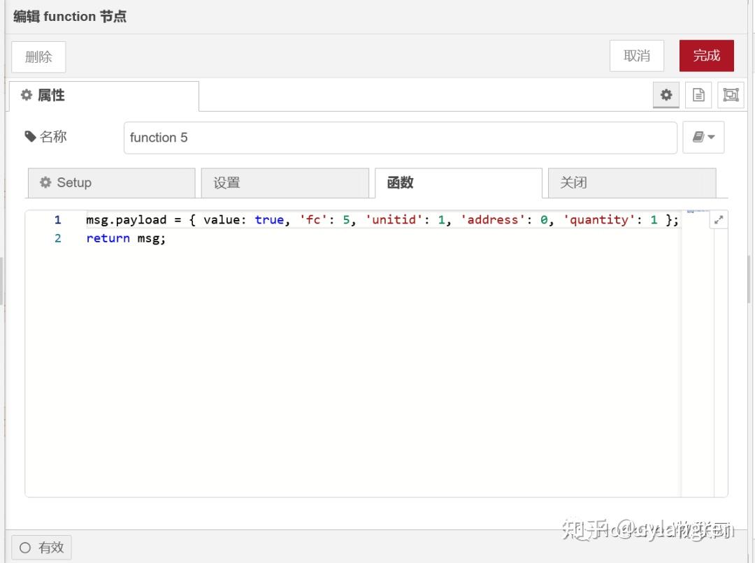Click the 'return msg;' code line
755x563 pixels.
coord(126,238)
